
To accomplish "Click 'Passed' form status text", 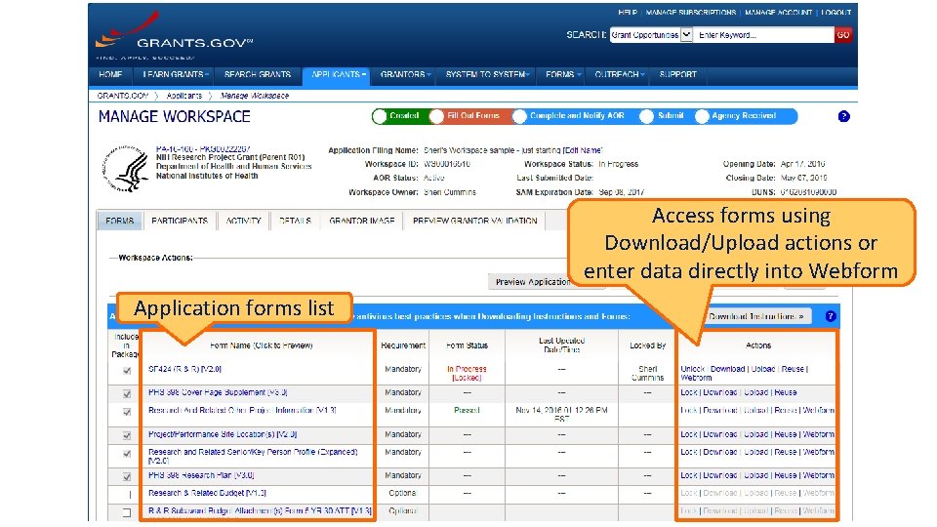I will (x=467, y=411).
